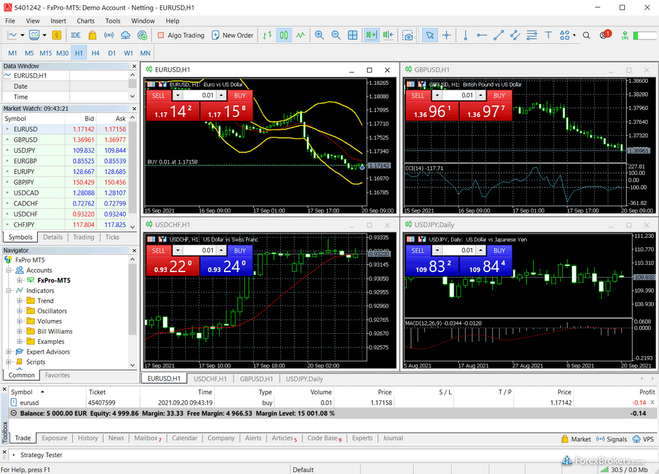The image size is (659, 474).
Task: Zoom in on the chart
Action: coord(319,35)
